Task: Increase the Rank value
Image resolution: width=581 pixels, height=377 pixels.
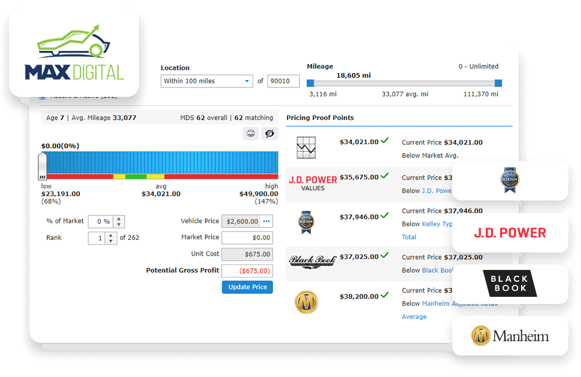Action: [x=111, y=235]
